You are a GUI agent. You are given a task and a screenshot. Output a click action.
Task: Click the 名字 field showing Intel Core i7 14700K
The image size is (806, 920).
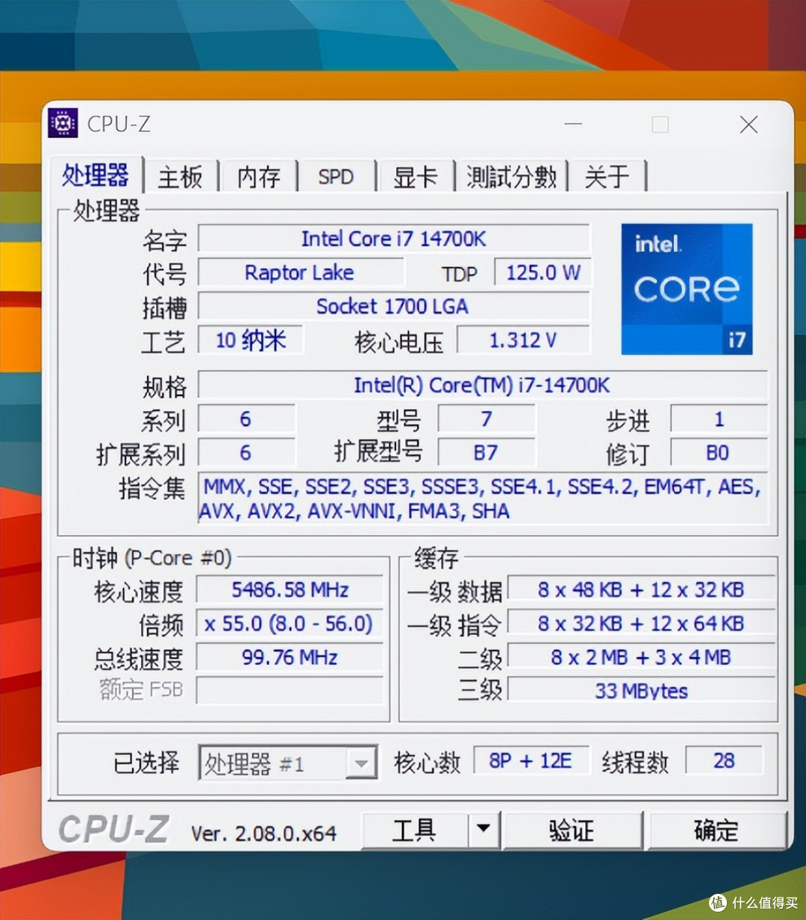click(x=393, y=238)
